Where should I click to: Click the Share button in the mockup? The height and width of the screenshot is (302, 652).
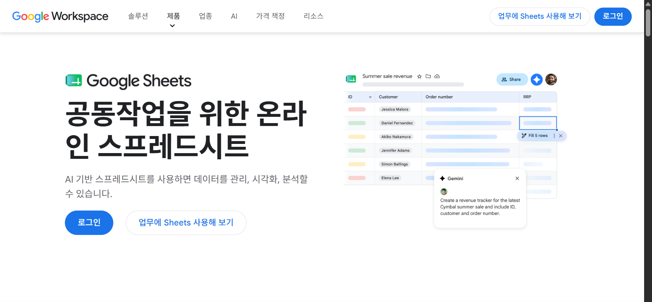[512, 79]
